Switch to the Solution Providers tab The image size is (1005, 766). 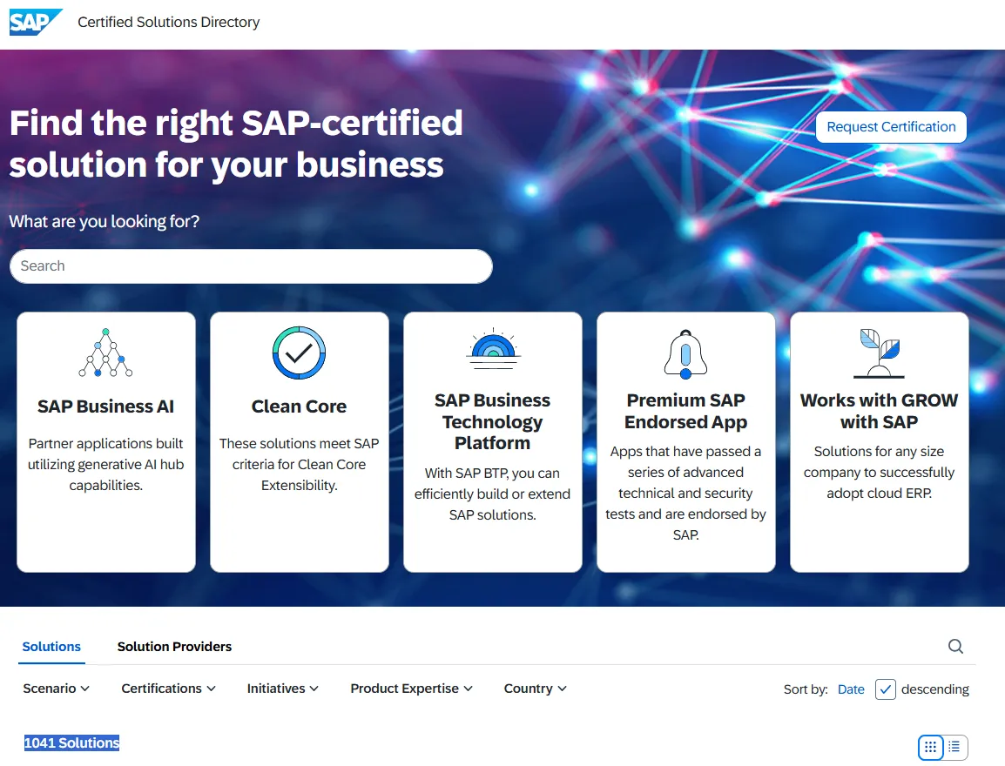click(x=174, y=647)
